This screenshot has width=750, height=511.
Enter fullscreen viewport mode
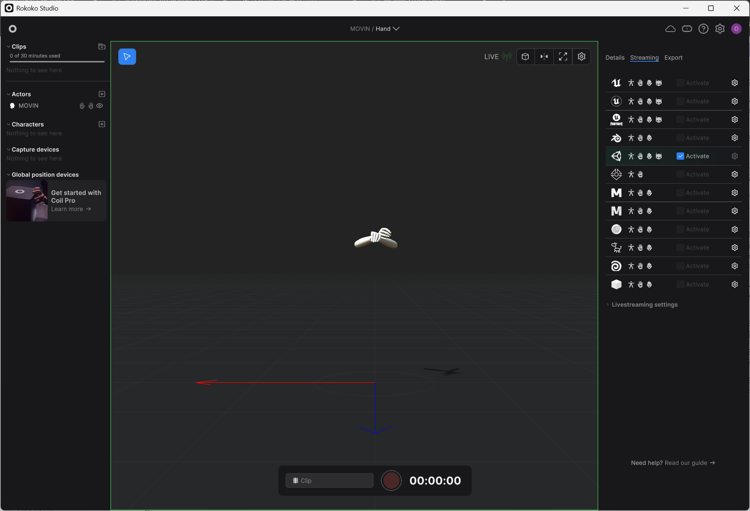563,57
